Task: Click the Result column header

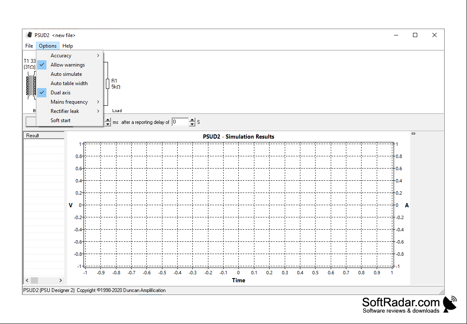Action: tap(44, 136)
